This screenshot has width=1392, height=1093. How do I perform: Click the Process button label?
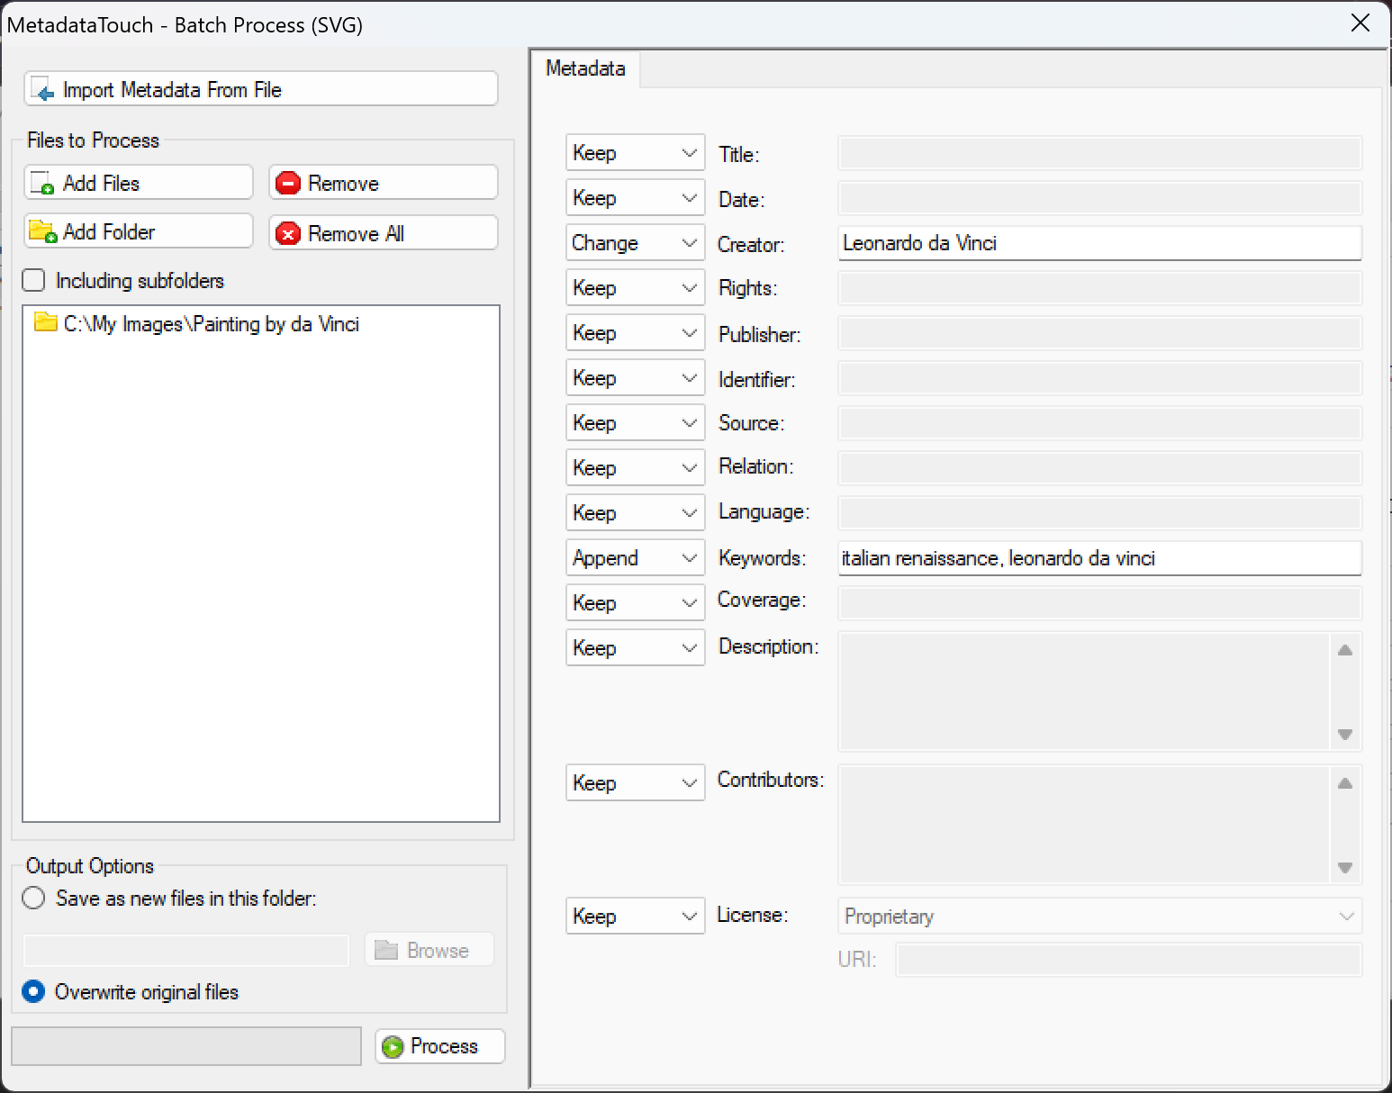444,1046
